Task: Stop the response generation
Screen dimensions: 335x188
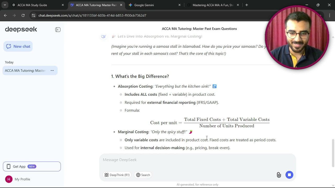Action: pos(289,175)
